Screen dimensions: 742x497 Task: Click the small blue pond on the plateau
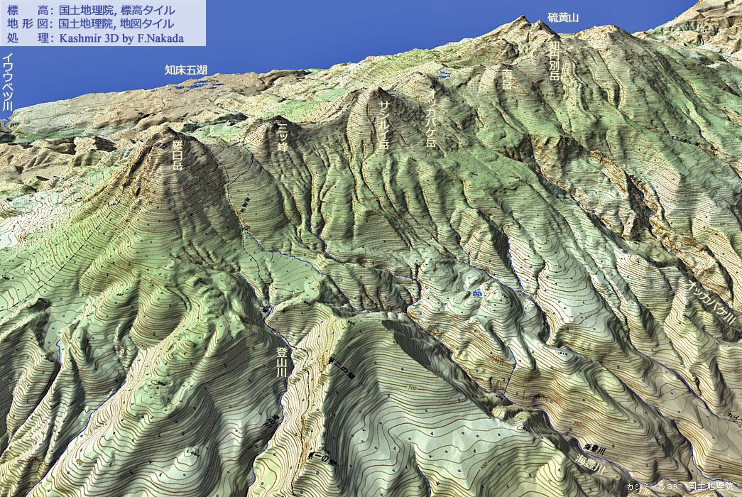click(475, 292)
